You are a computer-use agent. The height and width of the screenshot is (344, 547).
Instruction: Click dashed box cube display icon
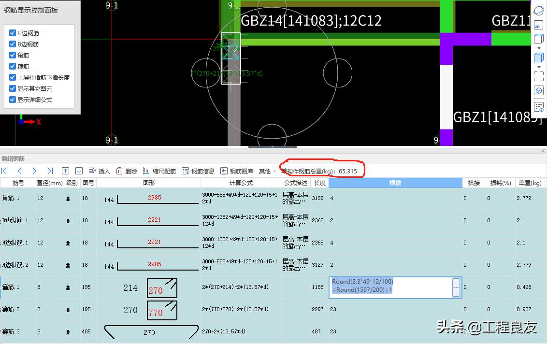539,91
